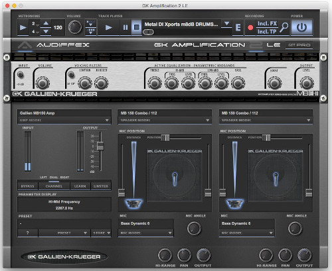Click the microphone icon on second speaker

click(276, 179)
